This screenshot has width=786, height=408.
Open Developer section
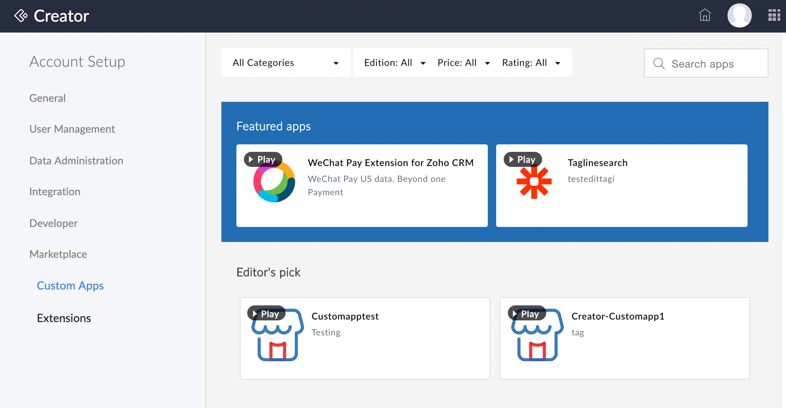(x=53, y=223)
